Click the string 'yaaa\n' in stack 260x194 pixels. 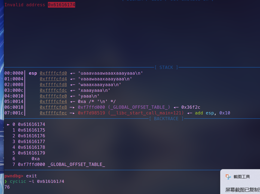(x=88, y=96)
